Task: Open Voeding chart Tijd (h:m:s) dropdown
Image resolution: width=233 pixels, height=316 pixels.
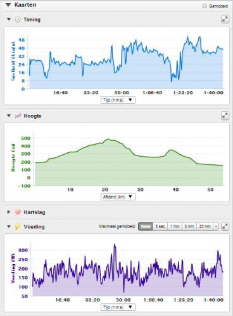Action: (118, 307)
